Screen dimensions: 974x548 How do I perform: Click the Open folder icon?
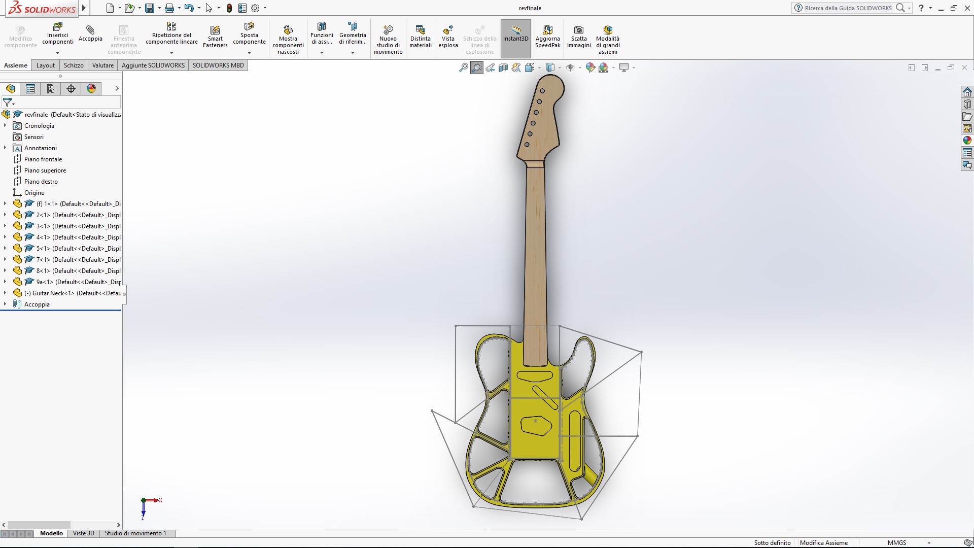point(129,8)
